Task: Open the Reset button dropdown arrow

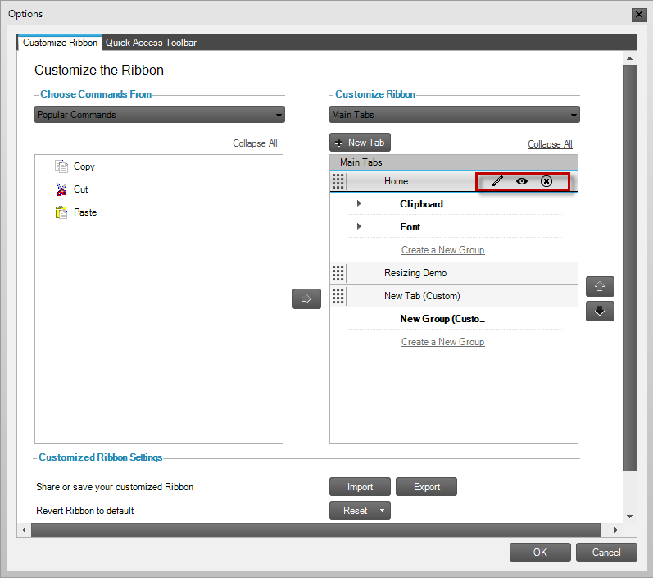Action: 382,511
